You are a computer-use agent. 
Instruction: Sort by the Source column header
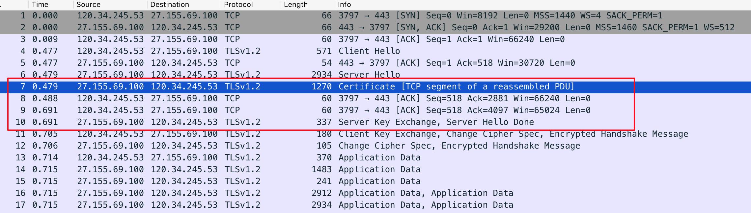tap(88, 5)
